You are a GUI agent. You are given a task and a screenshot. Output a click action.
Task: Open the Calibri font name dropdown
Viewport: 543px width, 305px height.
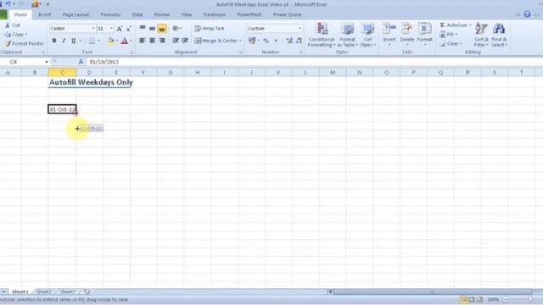tap(93, 29)
